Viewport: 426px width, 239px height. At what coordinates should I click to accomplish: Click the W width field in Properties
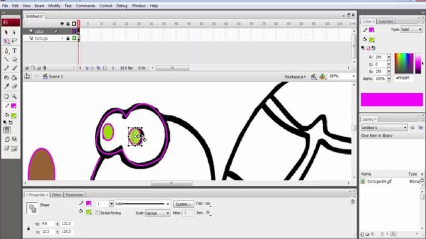pyautogui.click(x=47, y=224)
